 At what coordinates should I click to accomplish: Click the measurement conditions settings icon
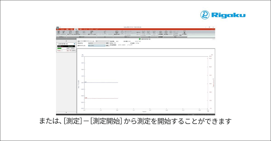point(77,32)
